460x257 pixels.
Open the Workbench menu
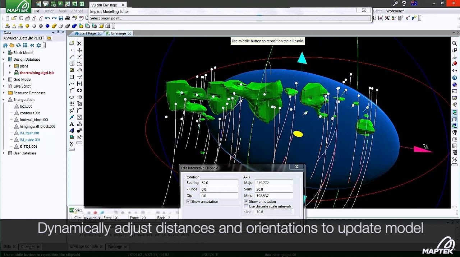coord(395,11)
